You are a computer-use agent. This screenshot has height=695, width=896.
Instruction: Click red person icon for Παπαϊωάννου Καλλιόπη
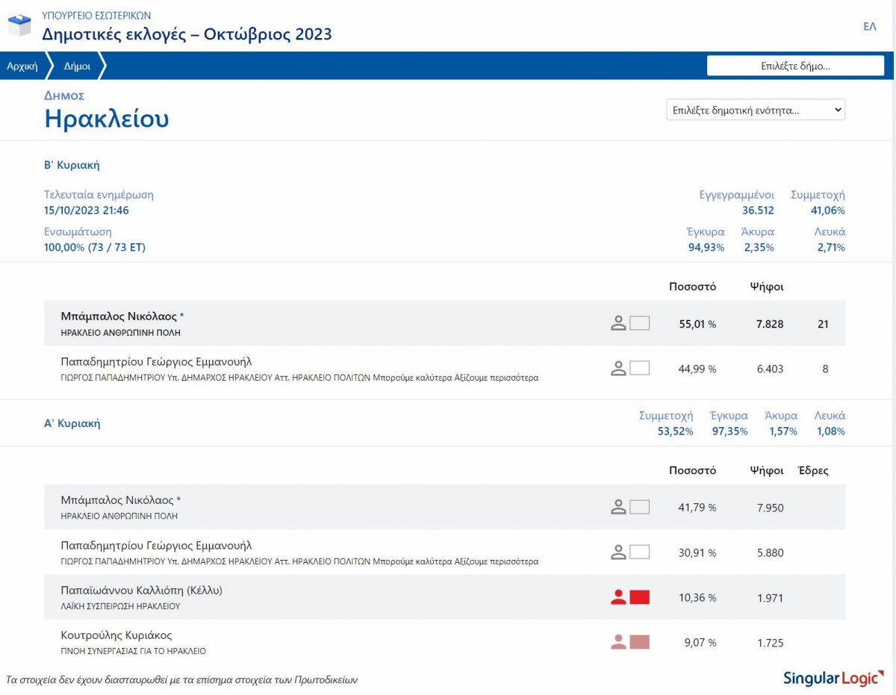click(618, 597)
